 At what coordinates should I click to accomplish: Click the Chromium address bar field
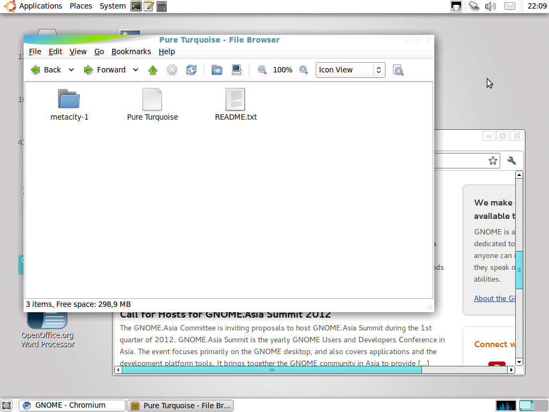tap(461, 160)
